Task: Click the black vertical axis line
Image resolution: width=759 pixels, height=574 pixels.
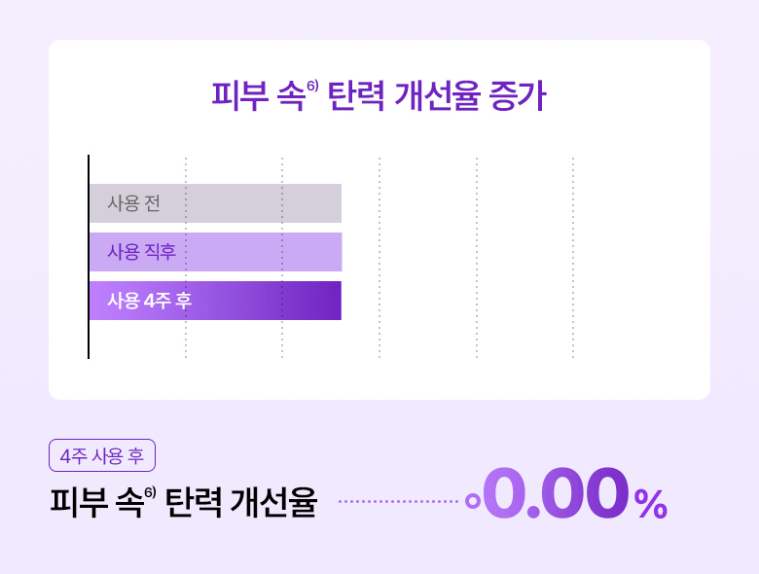Action: coord(89,257)
